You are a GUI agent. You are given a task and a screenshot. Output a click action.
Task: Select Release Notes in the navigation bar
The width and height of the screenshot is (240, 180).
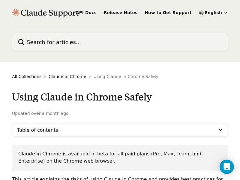coord(121,13)
